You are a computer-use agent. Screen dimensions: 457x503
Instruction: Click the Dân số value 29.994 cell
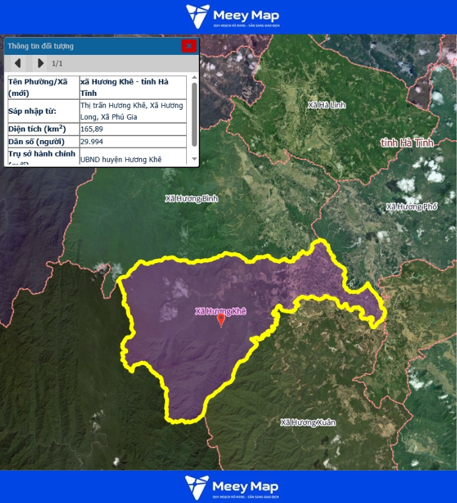click(133, 141)
